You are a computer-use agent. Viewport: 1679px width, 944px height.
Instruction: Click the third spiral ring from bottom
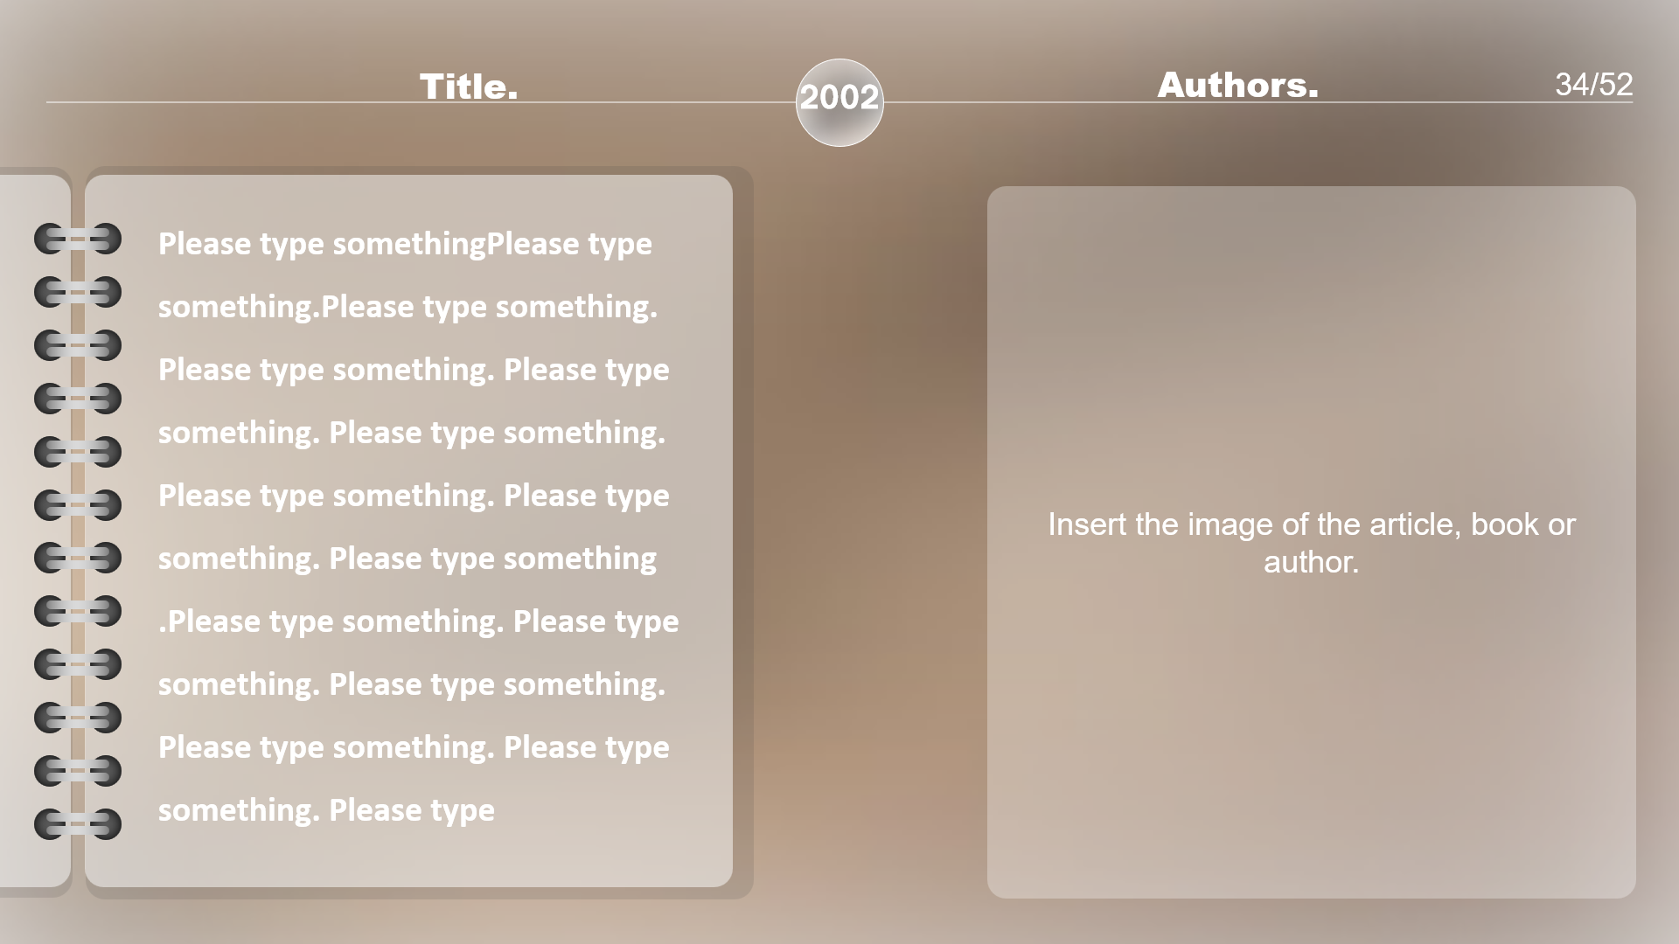click(x=78, y=718)
